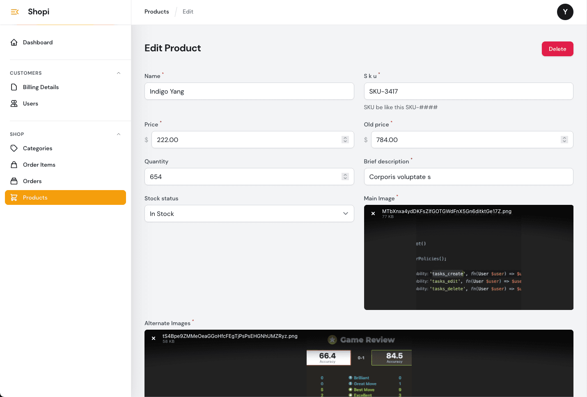
Task: Click the Main Image label
Action: tap(379, 198)
